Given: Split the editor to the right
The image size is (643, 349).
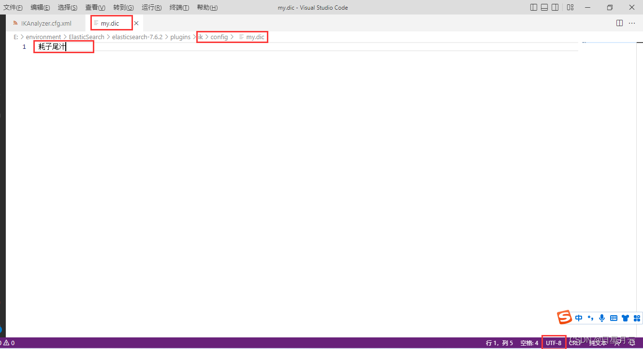Looking at the screenshot, I should pyautogui.click(x=619, y=23).
